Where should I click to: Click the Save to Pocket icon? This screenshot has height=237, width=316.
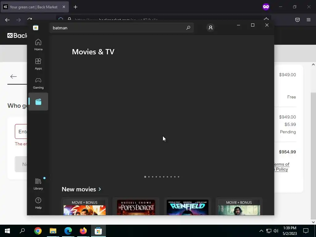point(297,19)
